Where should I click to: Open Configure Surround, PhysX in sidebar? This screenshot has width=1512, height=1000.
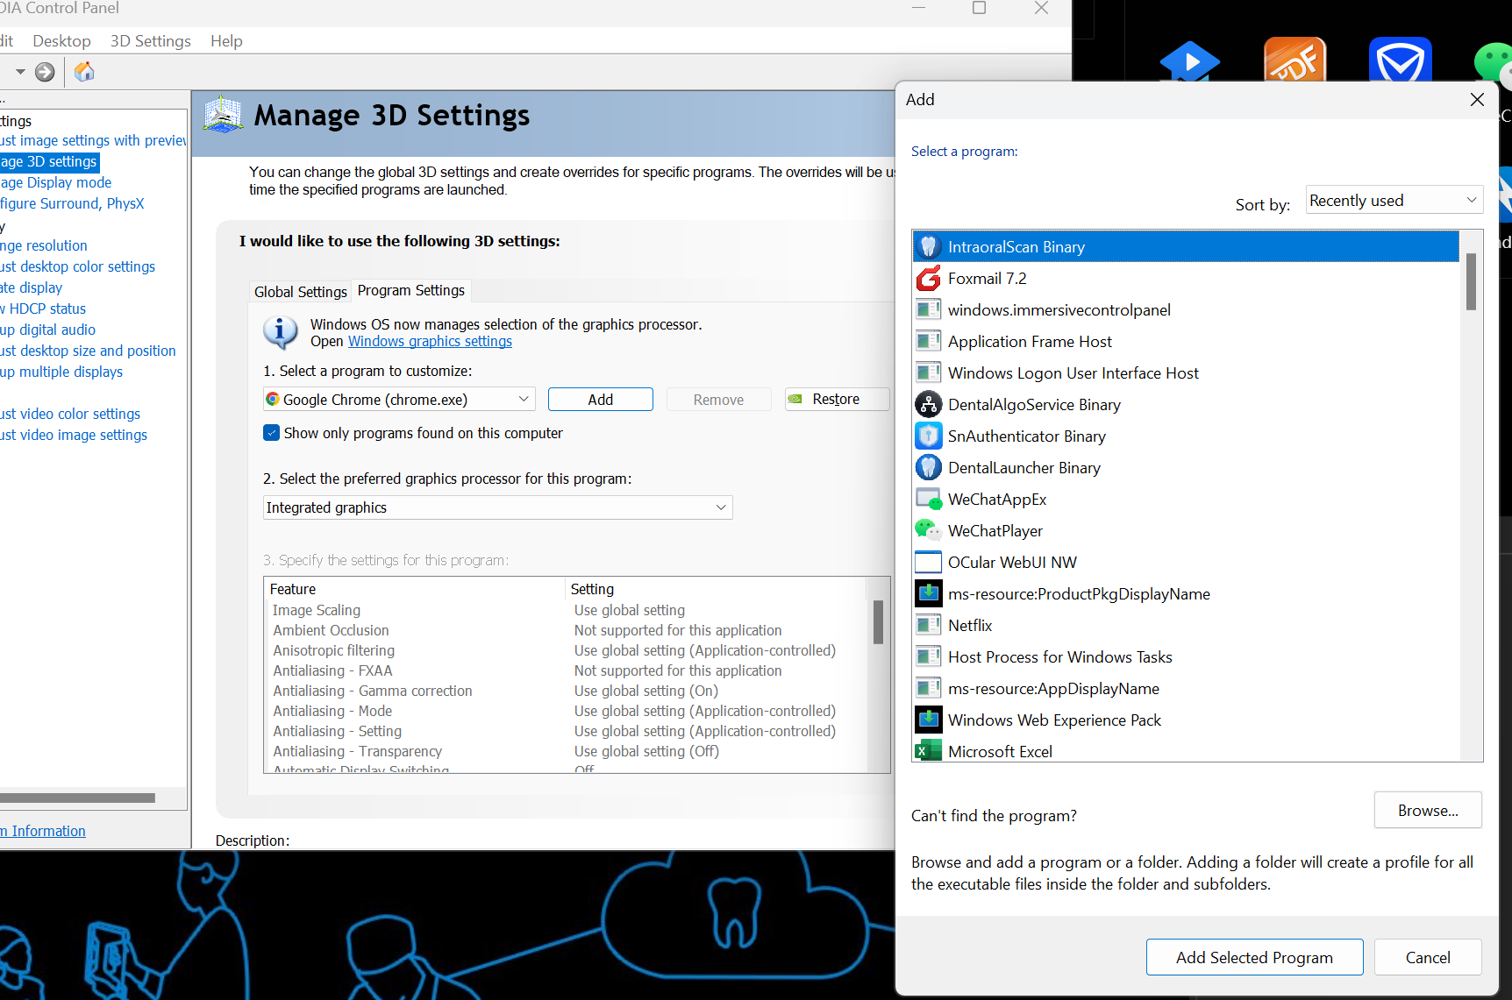click(72, 203)
